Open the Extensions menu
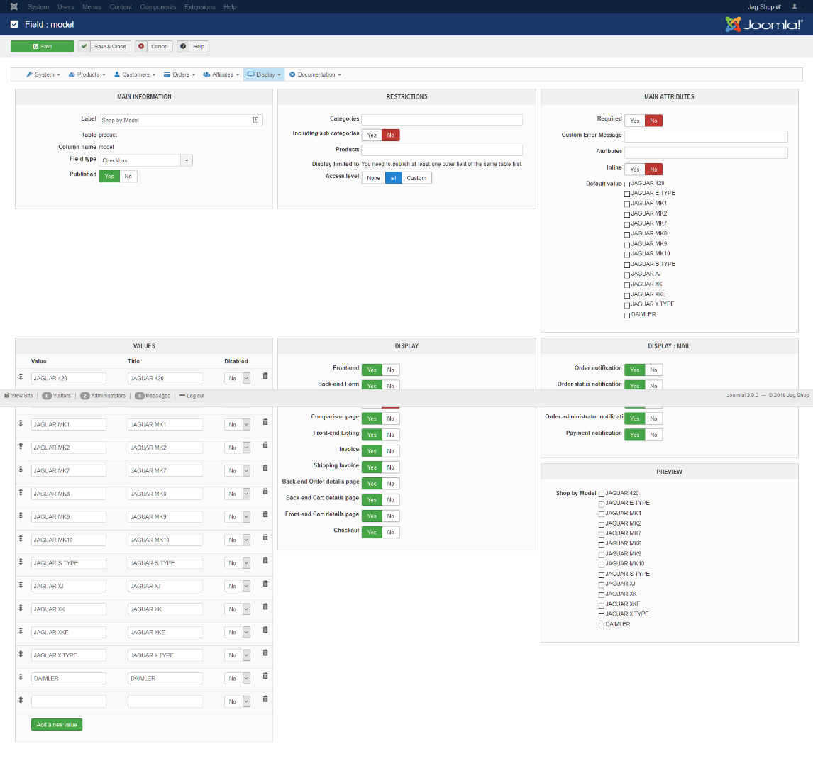 (x=199, y=7)
